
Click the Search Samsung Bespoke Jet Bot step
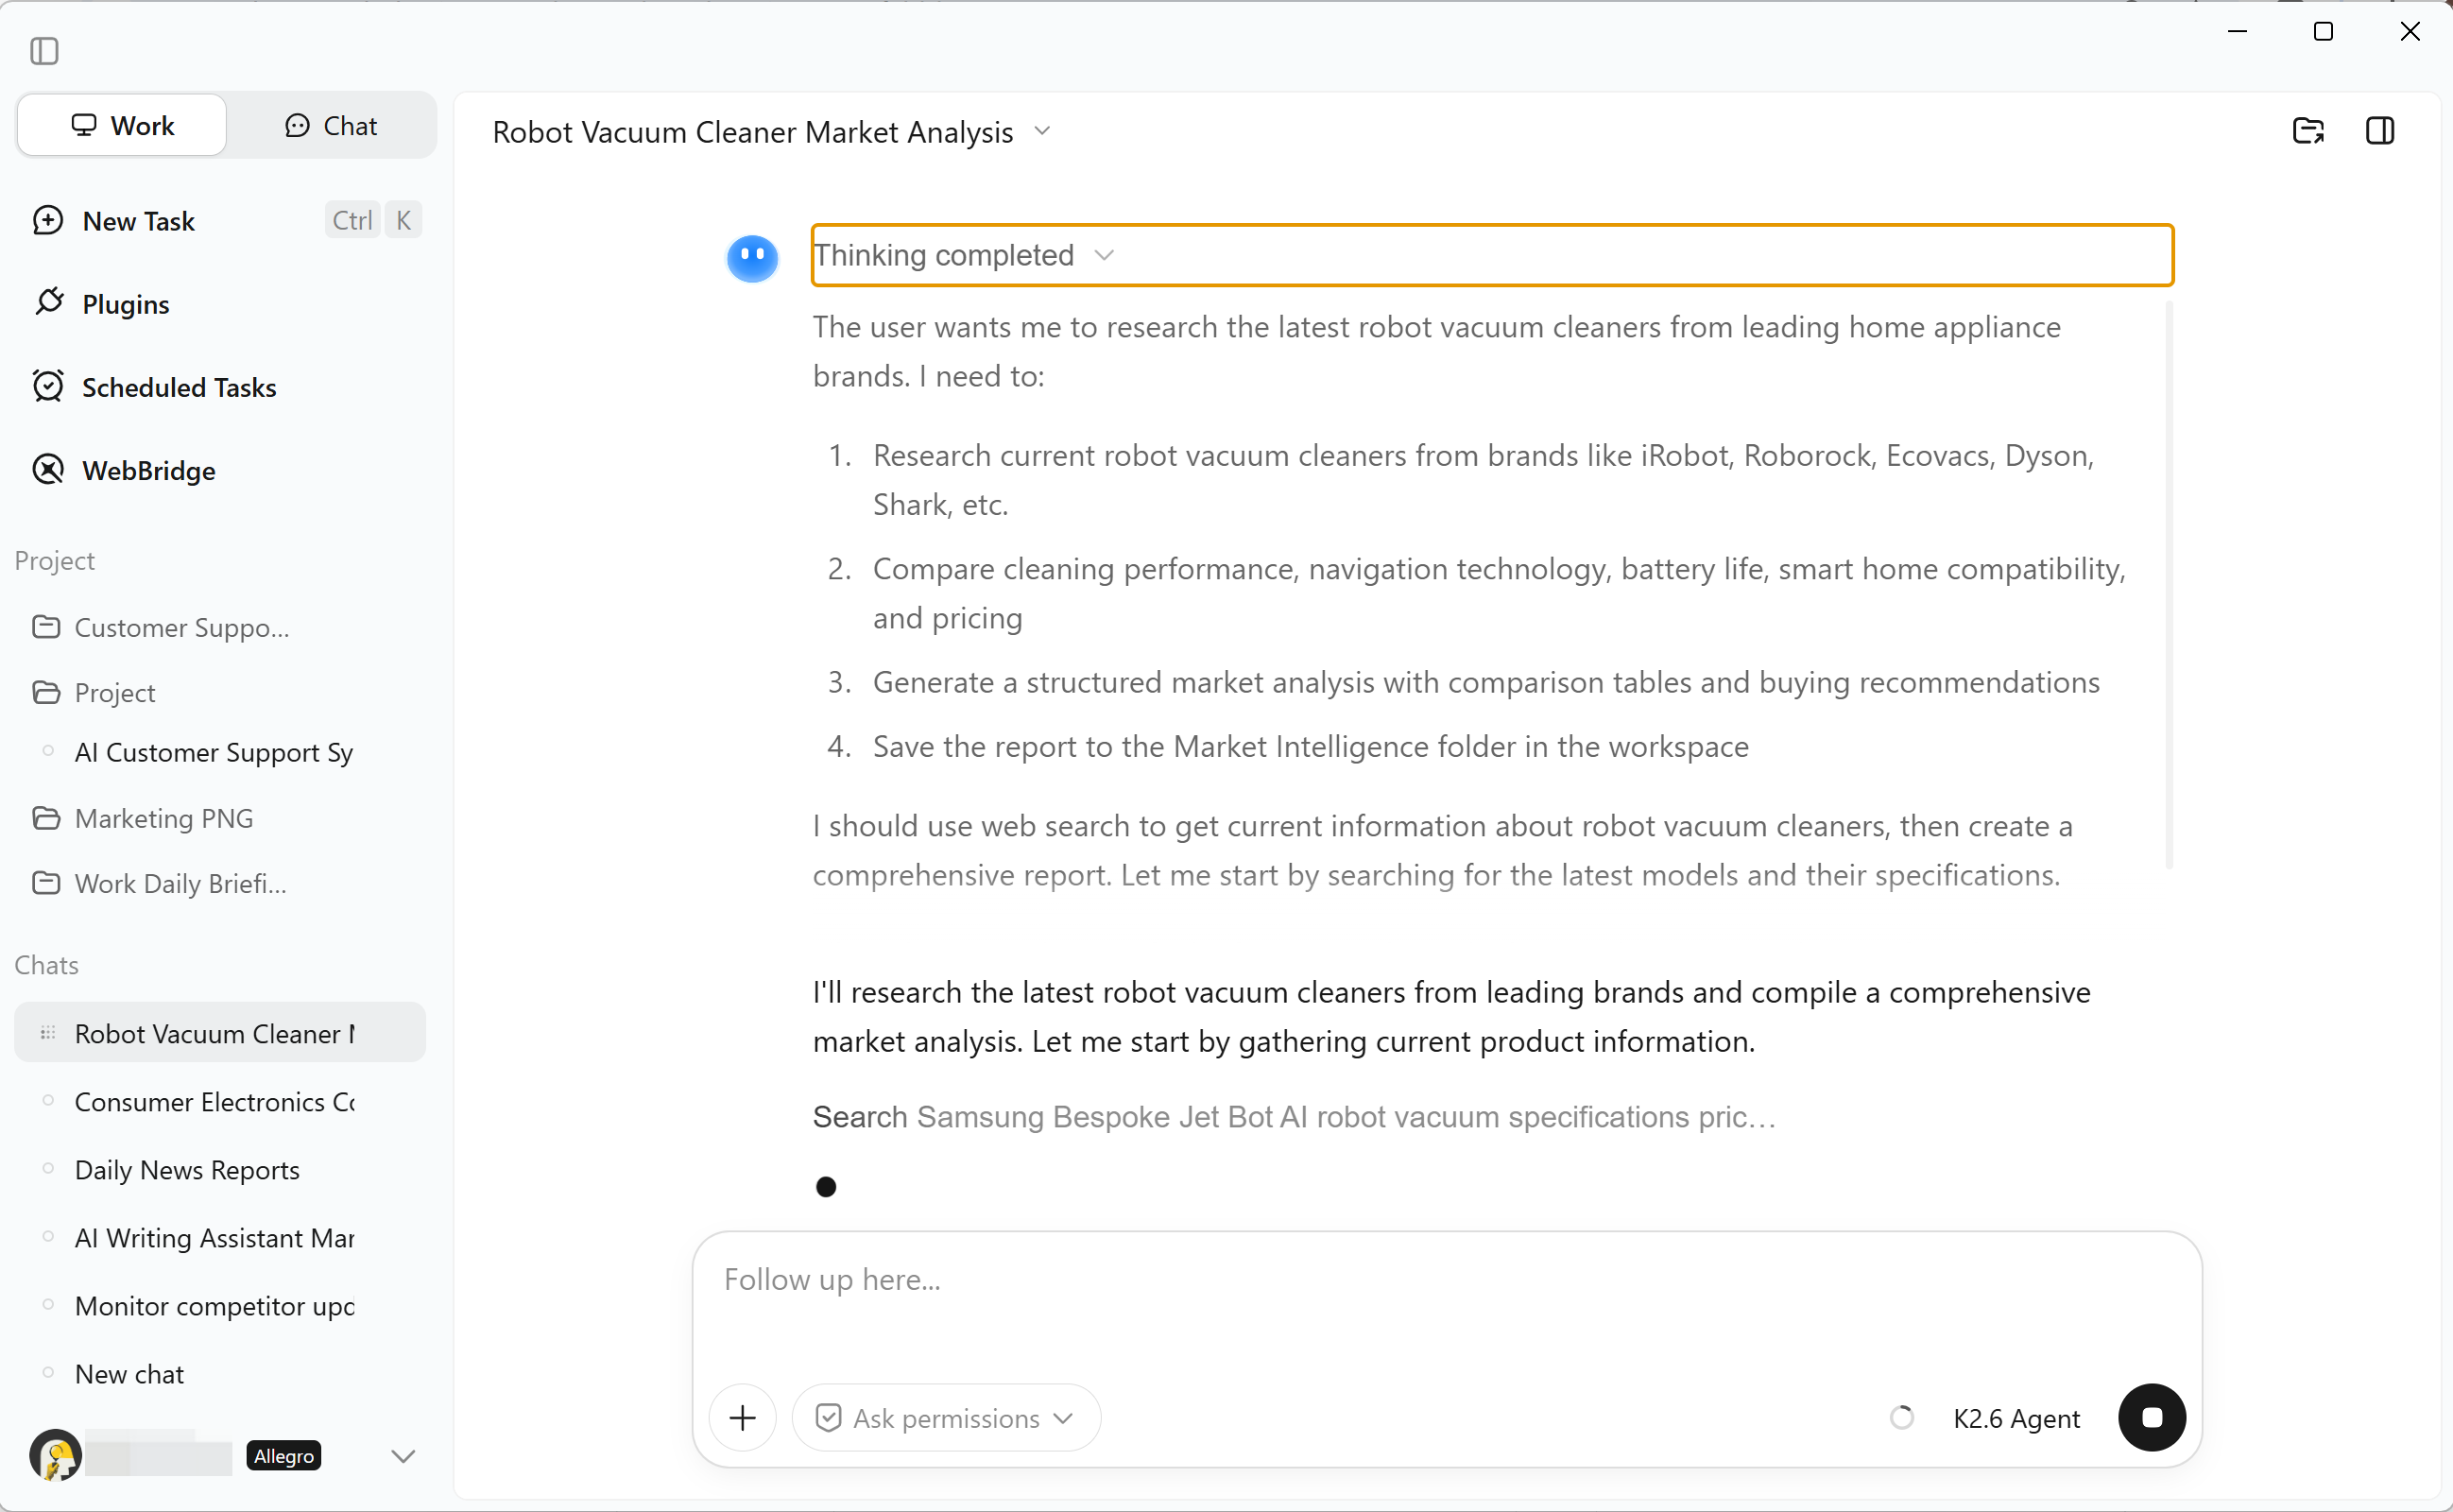(1295, 1116)
